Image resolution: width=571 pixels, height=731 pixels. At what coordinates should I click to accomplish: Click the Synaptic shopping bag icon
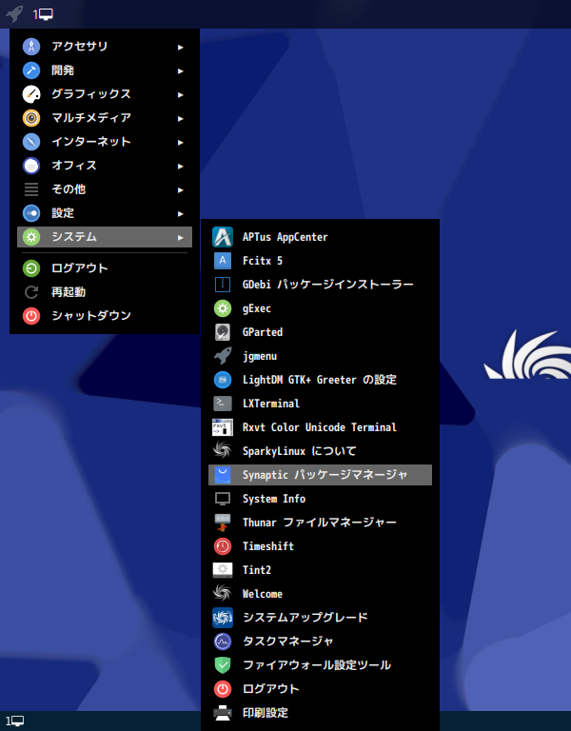point(223,475)
